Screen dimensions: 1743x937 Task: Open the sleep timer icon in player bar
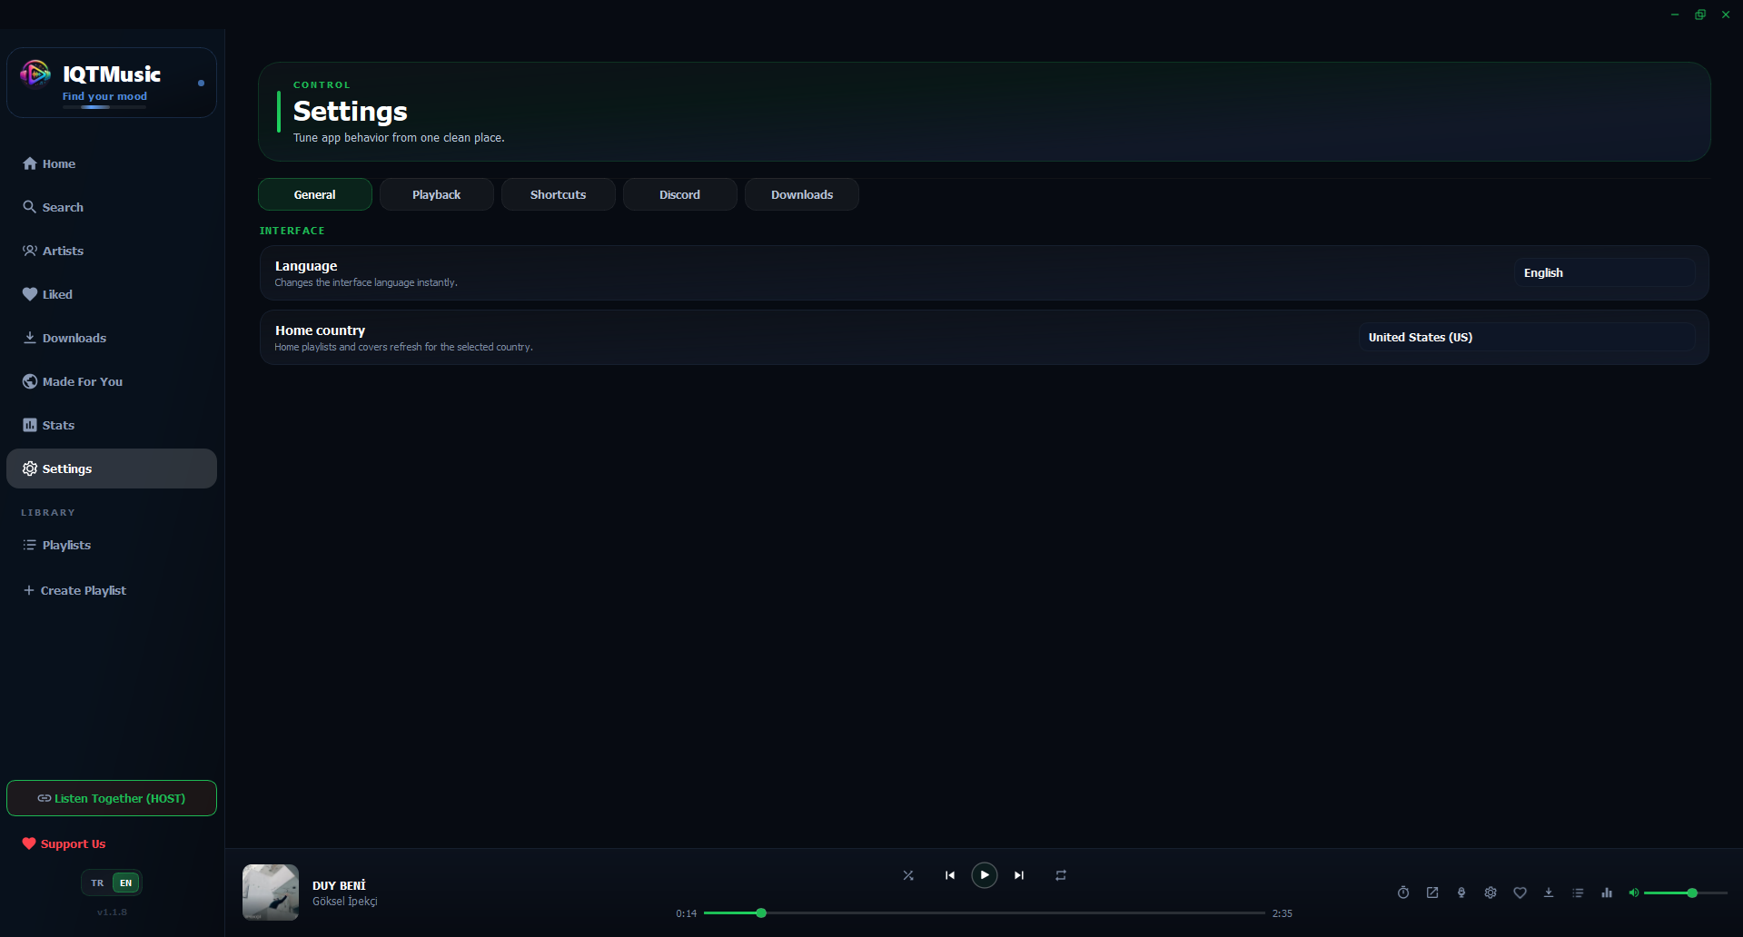tap(1403, 893)
